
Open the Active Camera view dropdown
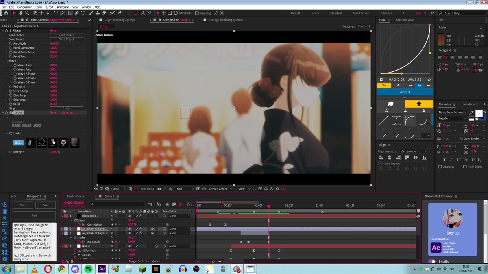click(220, 189)
